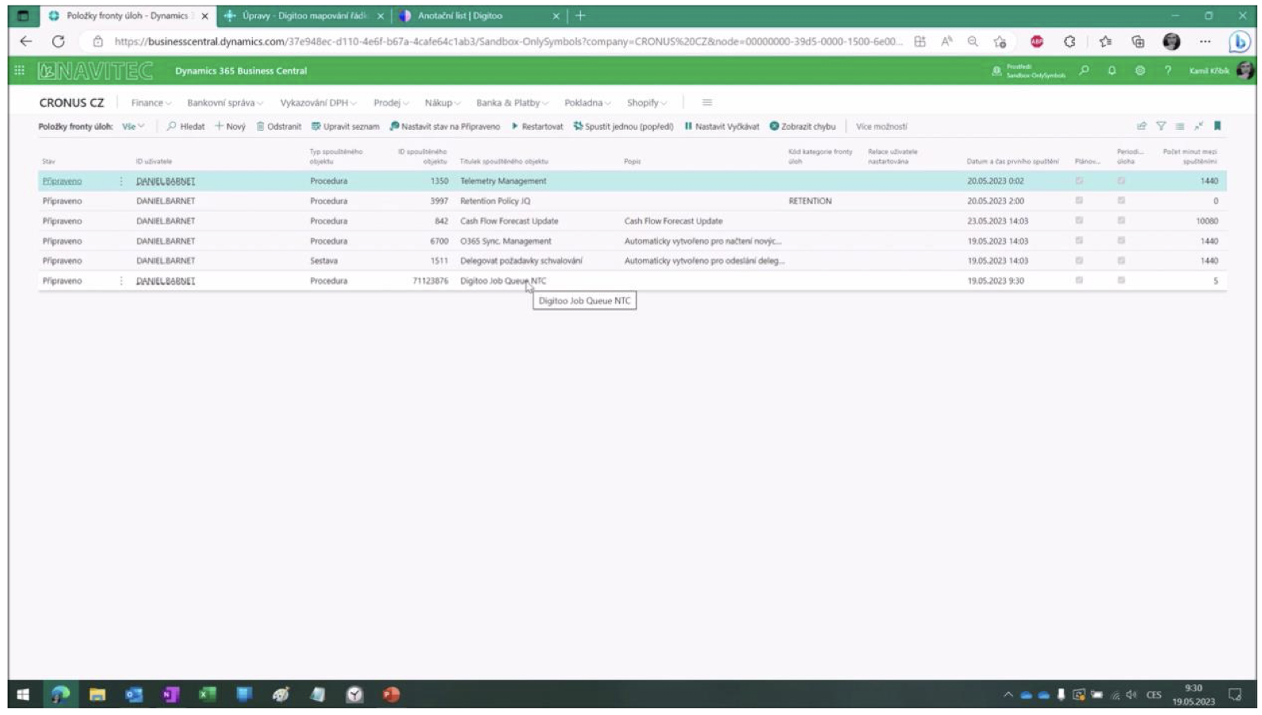Create new entry with Nový

click(x=230, y=126)
